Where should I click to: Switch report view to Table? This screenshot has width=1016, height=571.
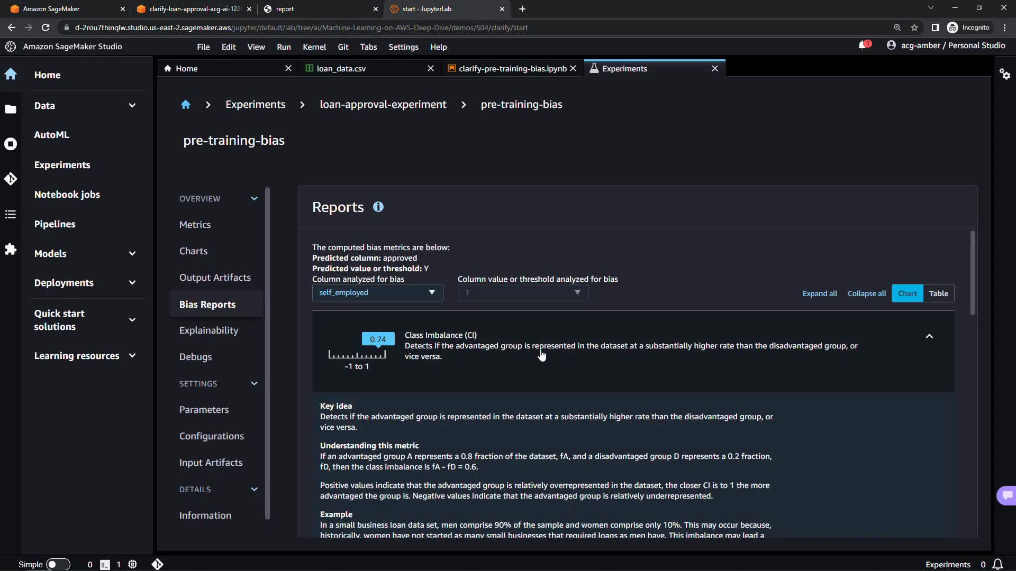pos(938,293)
